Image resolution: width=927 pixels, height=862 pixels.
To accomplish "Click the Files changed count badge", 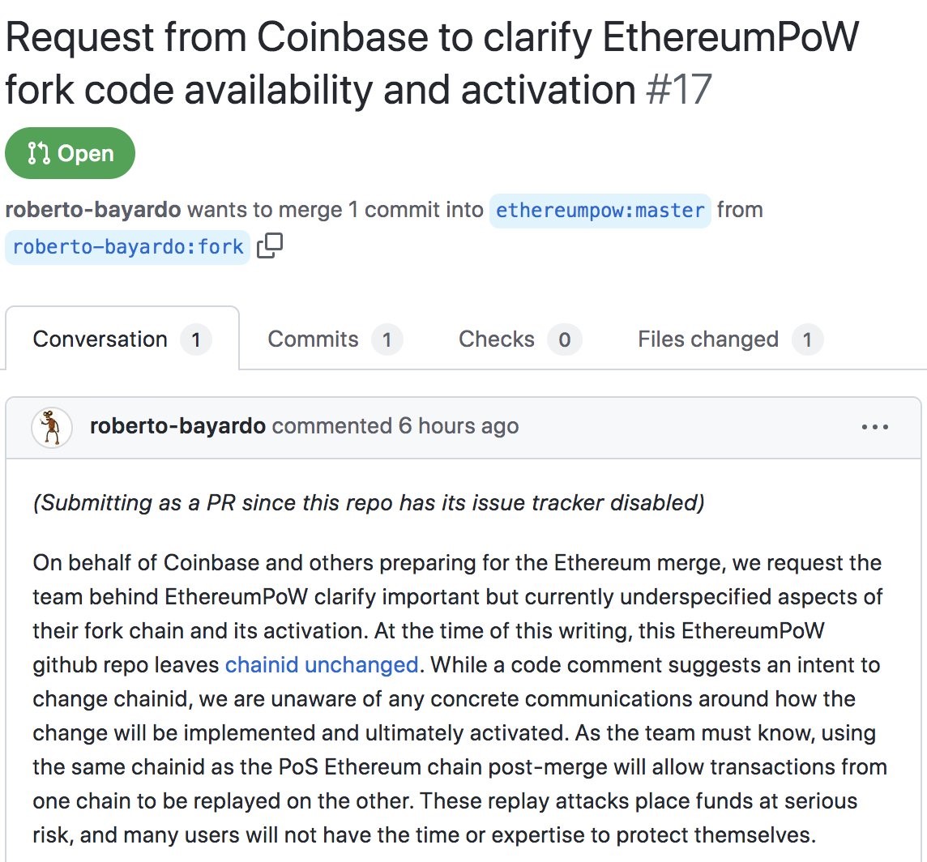I will tap(806, 339).
